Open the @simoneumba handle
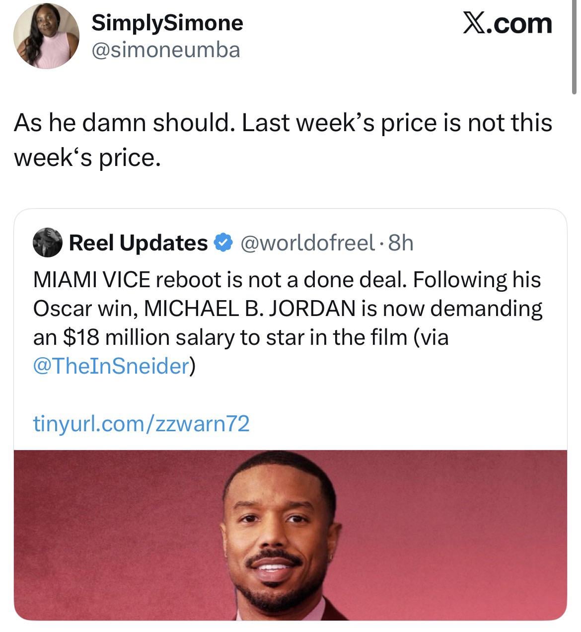581x632 pixels. (165, 50)
